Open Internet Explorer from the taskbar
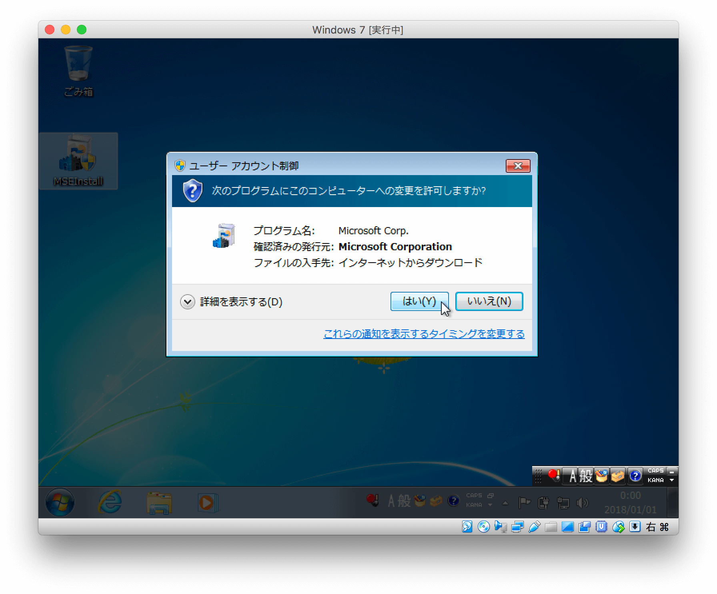Viewport: 717px width, 594px height. click(108, 502)
